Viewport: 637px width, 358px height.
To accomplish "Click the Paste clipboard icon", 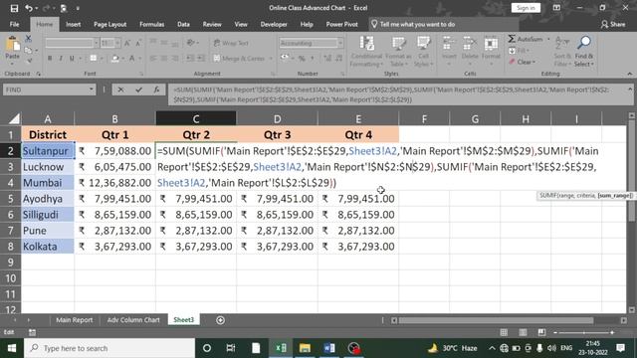I will click(13, 44).
